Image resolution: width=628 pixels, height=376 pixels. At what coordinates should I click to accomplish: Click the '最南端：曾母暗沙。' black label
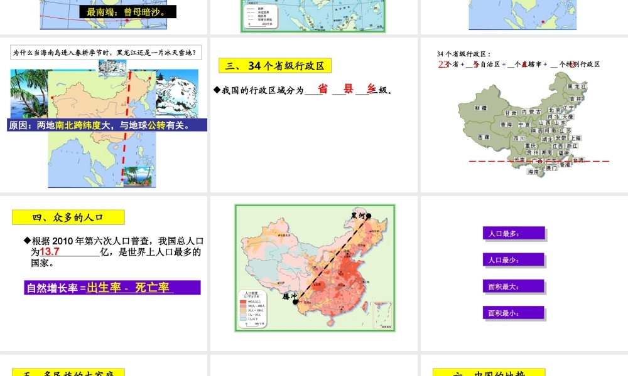click(x=127, y=12)
